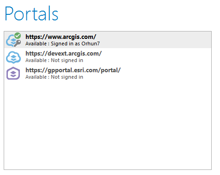Click the Portals page heading
The width and height of the screenshot is (220, 175).
tap(31, 13)
